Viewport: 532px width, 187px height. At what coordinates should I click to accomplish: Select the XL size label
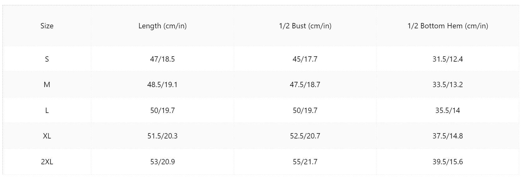pos(47,136)
